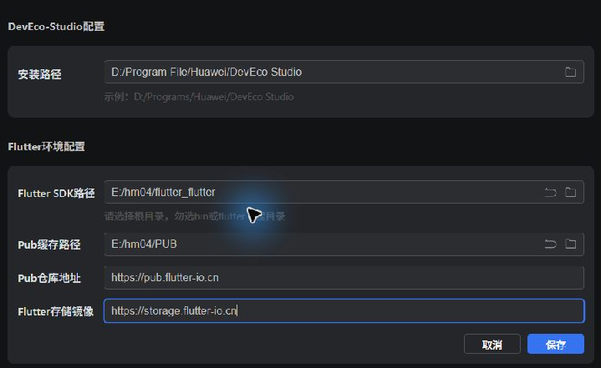
Task: Click the Pub缓存路径 label
Action: (49, 244)
